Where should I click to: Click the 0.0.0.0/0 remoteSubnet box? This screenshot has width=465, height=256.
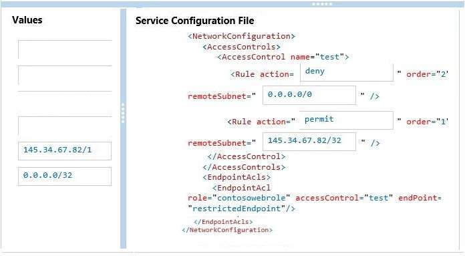[x=309, y=95]
